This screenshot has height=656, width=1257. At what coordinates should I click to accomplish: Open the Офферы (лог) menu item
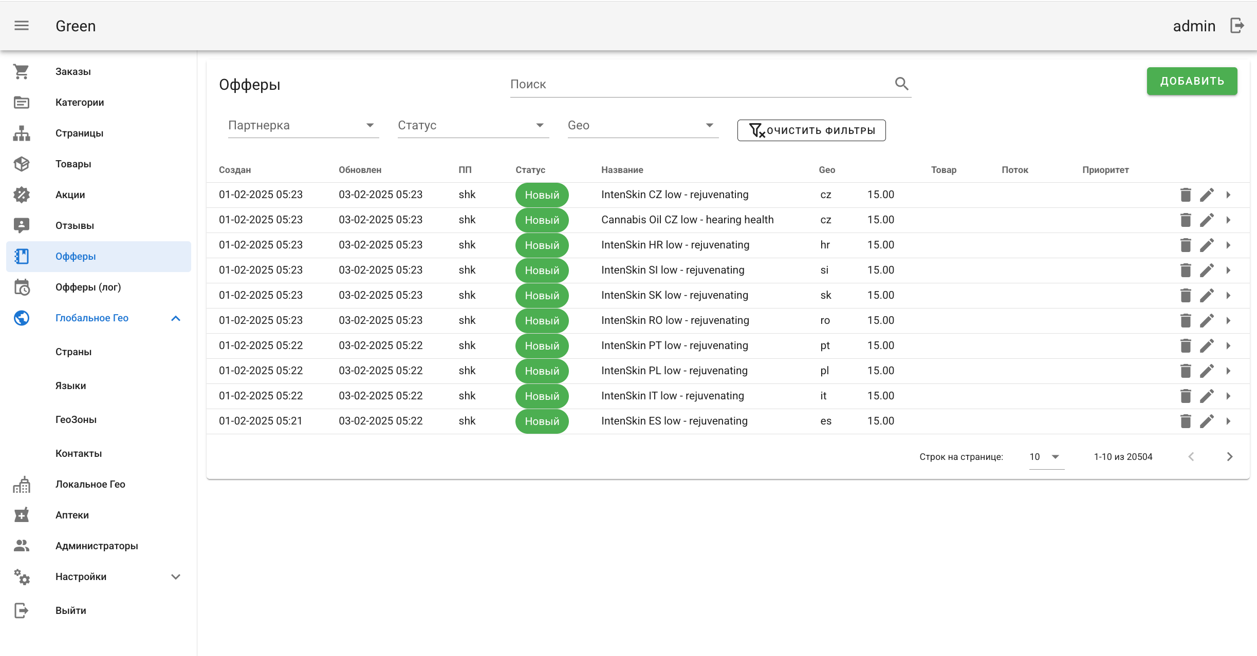pyautogui.click(x=88, y=287)
